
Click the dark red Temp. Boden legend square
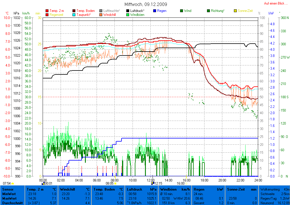[74, 11]
